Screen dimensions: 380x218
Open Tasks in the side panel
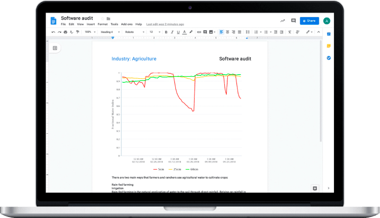pos(328,58)
